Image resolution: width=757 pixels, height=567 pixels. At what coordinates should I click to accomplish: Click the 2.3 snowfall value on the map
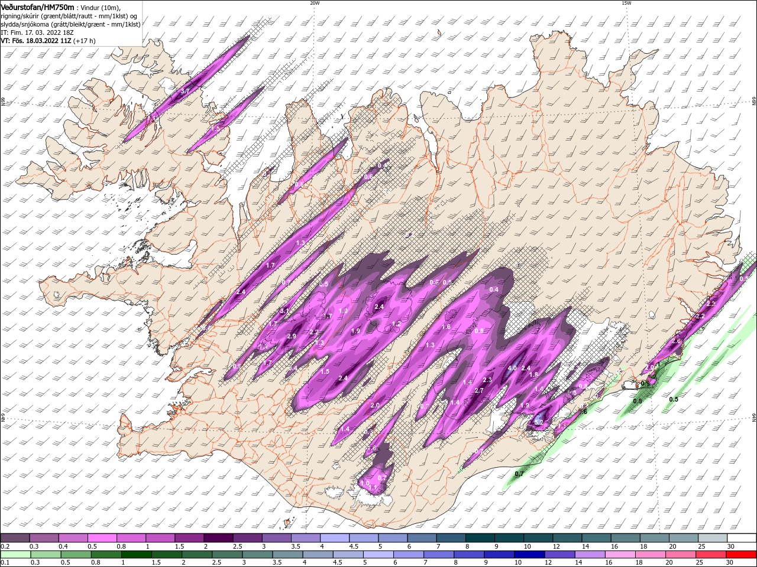tap(487, 380)
